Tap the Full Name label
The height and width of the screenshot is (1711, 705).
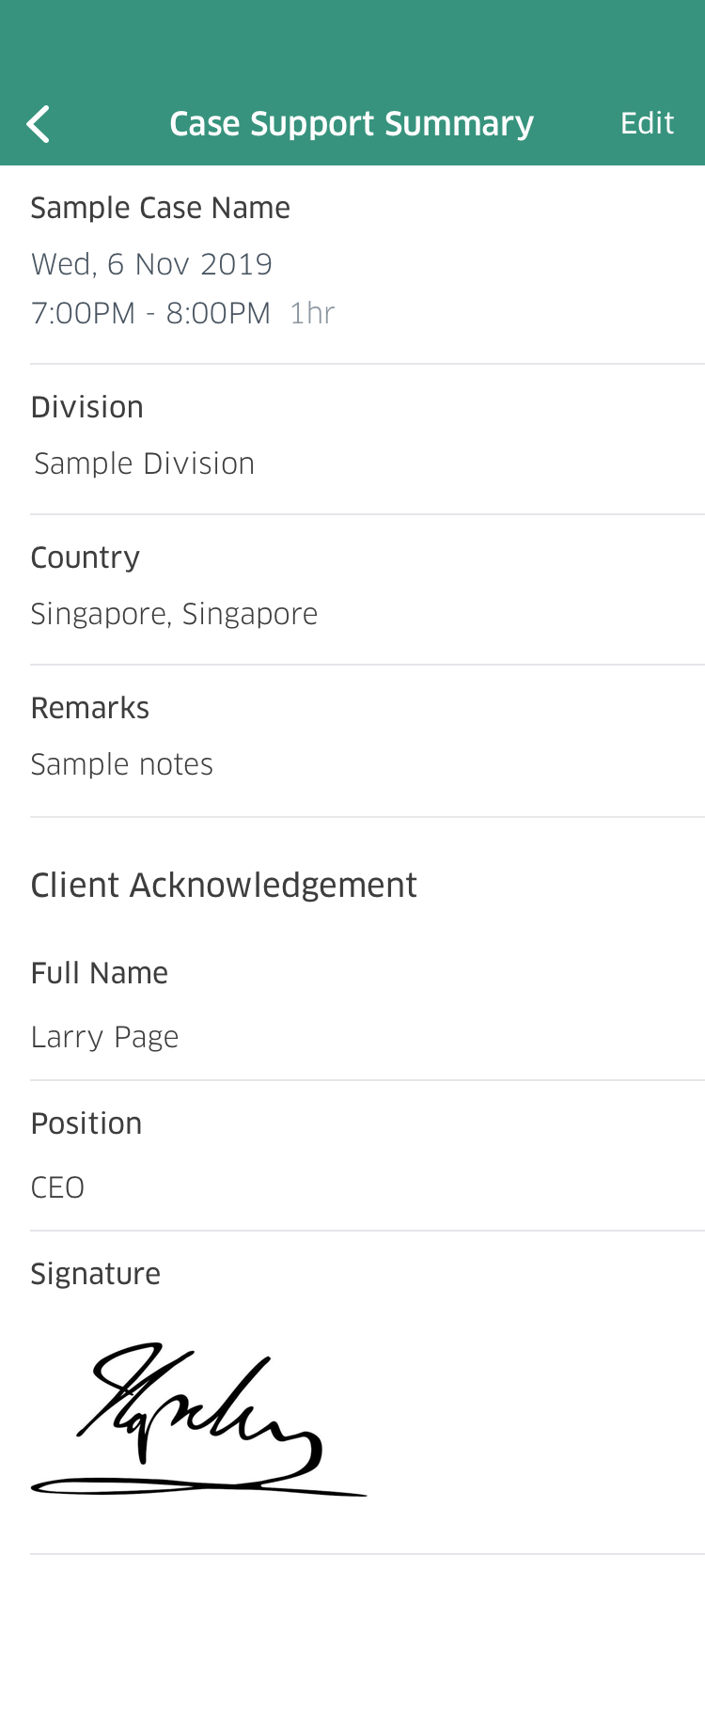pyautogui.click(x=100, y=973)
